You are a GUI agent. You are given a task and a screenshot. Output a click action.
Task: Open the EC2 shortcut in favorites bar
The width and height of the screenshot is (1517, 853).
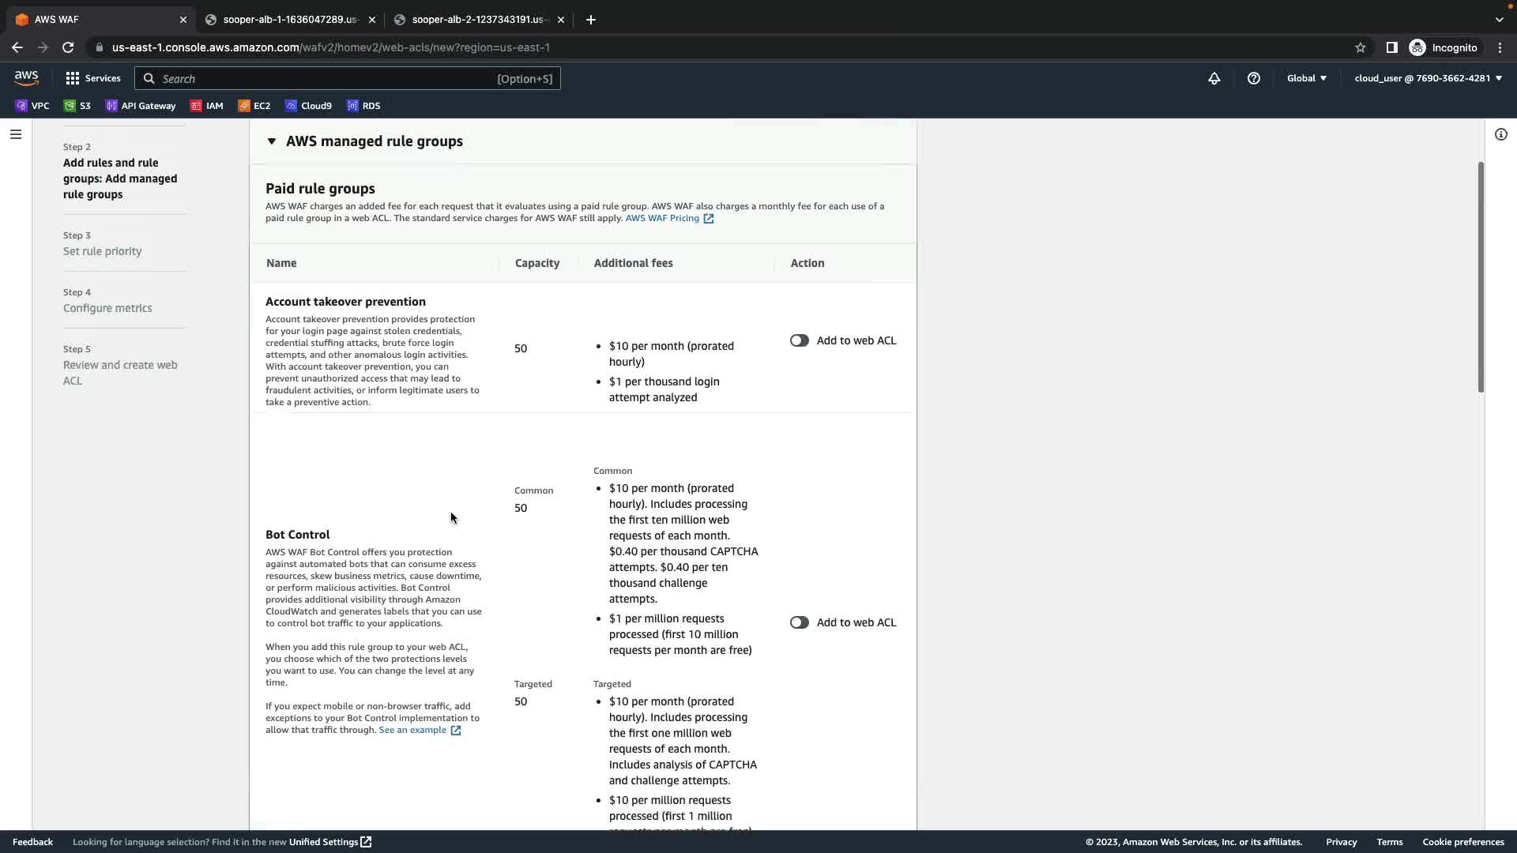point(254,106)
